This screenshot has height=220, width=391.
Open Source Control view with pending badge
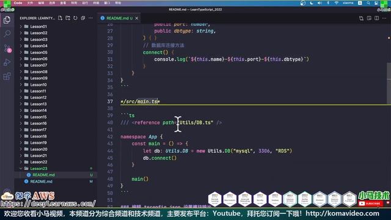click(x=7, y=48)
